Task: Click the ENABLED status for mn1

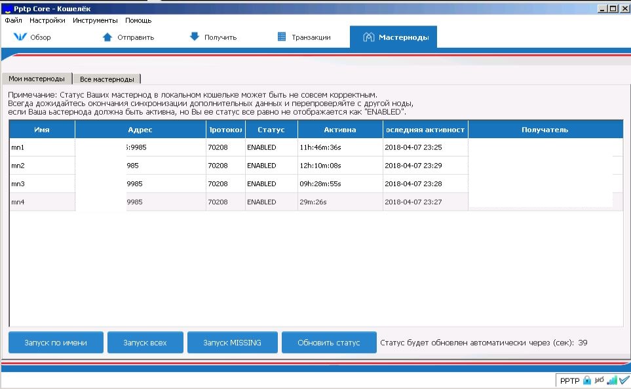Action: pos(261,147)
